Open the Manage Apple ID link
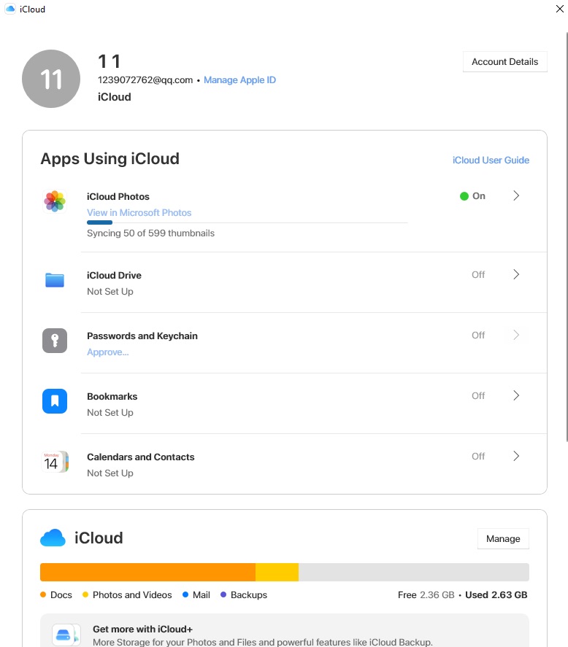This screenshot has height=647, width=568. tap(239, 80)
